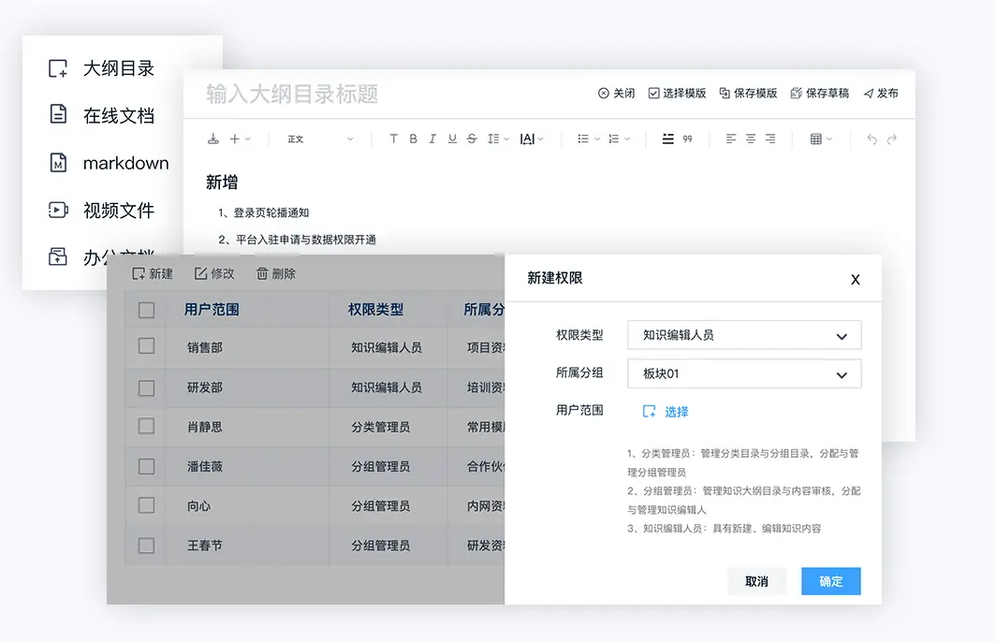Viewport: 996px width, 642px height.
Task: Apply italic formatting in editor toolbar
Action: coord(432,139)
